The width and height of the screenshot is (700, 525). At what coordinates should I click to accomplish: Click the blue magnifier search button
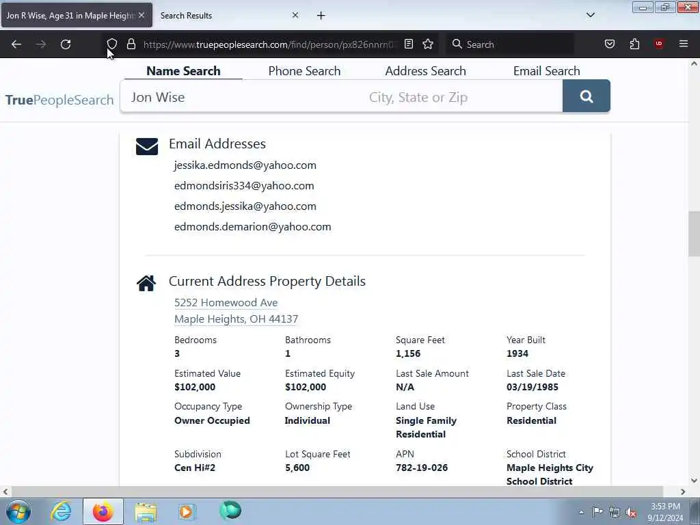tap(586, 96)
